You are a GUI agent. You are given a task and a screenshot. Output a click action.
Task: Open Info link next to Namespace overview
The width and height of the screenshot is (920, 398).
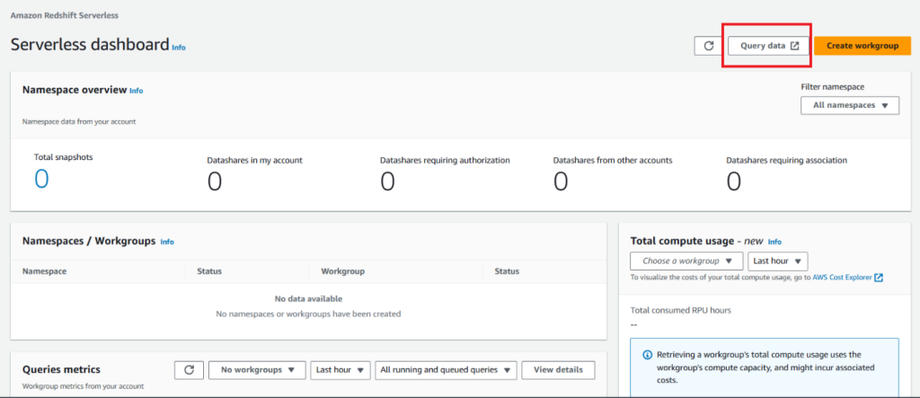pyautogui.click(x=136, y=91)
